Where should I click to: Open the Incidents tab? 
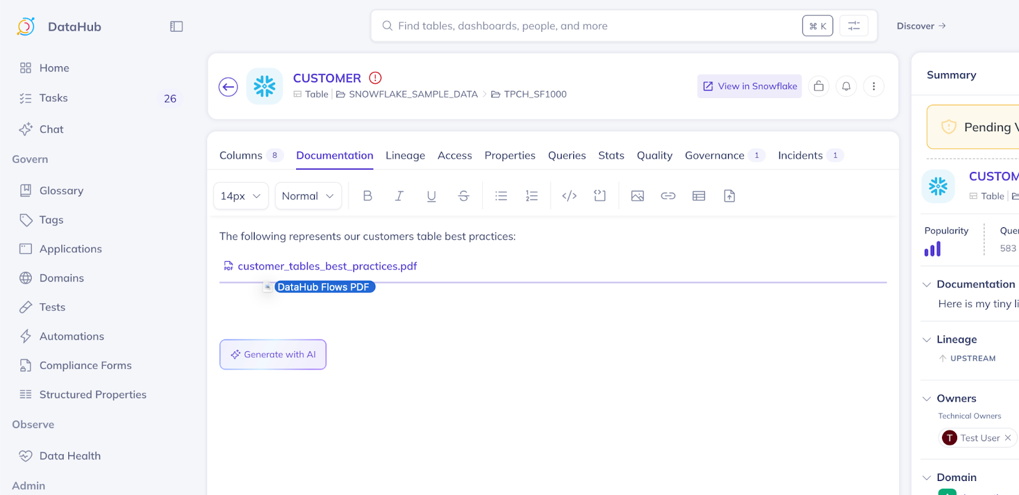tap(811, 155)
